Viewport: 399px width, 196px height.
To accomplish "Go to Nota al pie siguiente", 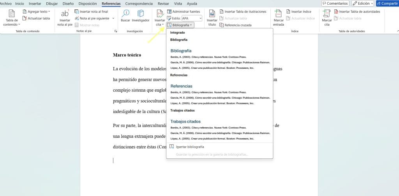I will click(92, 18).
